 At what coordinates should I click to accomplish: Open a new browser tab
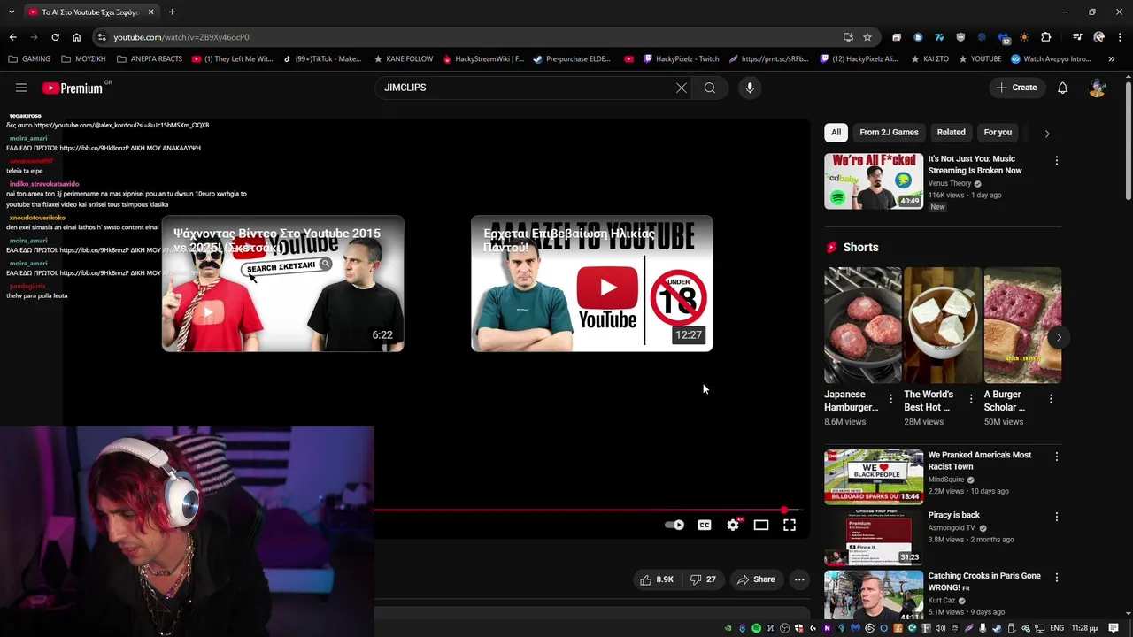tap(172, 12)
